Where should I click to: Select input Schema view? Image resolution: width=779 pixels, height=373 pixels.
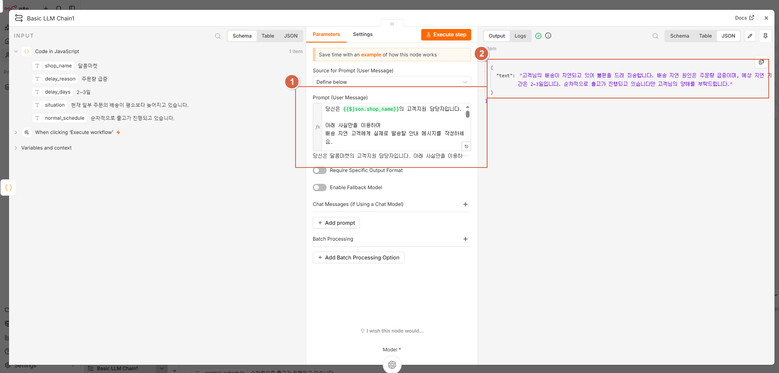click(242, 36)
